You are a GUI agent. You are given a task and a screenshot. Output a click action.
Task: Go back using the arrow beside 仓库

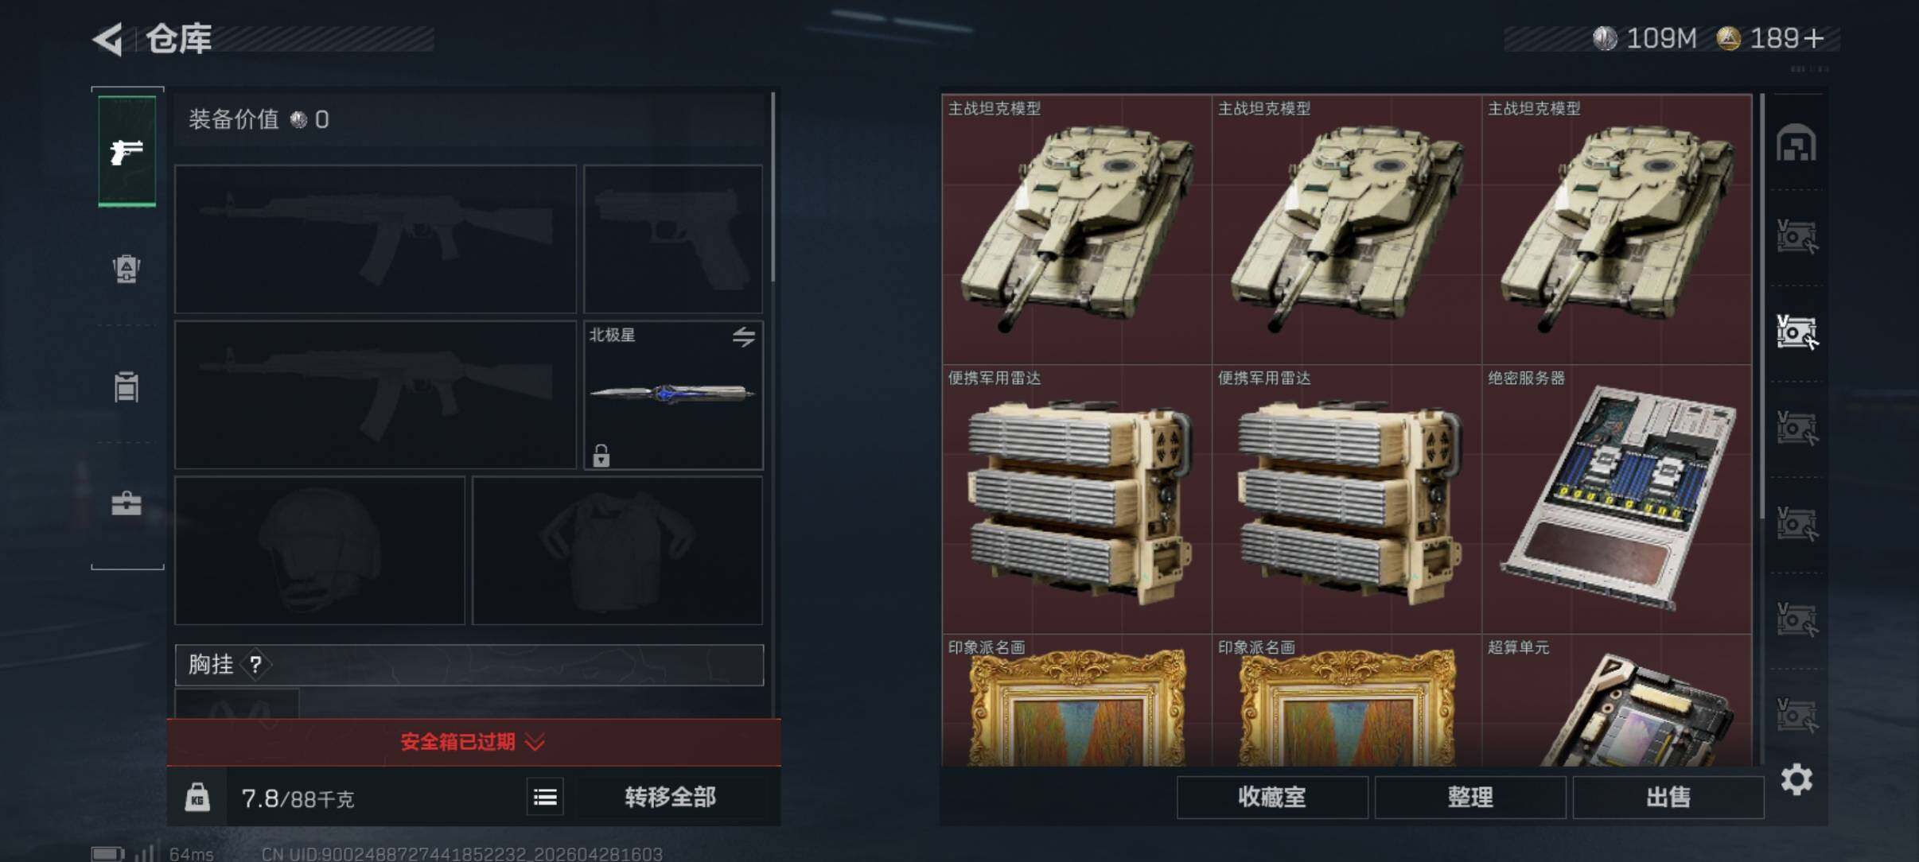pyautogui.click(x=108, y=39)
